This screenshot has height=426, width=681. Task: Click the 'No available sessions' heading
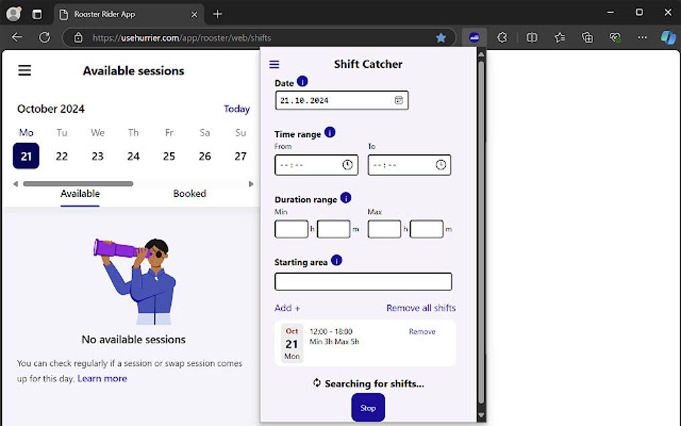coord(134,339)
